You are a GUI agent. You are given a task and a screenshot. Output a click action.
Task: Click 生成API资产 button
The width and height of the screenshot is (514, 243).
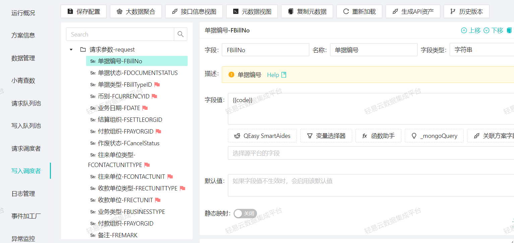tap(413, 11)
